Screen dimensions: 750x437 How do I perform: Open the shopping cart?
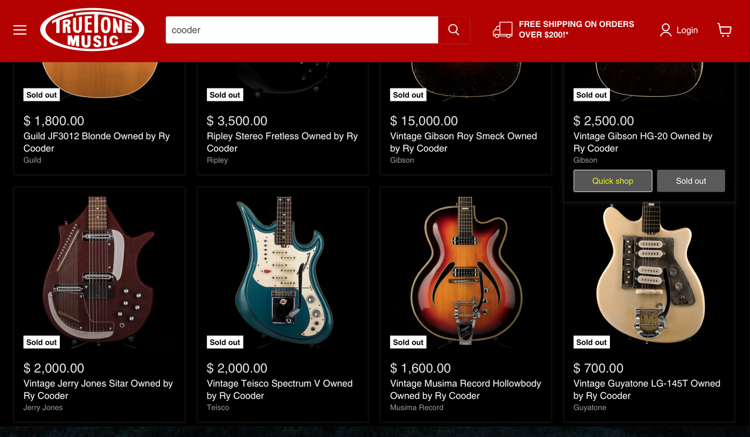coord(724,30)
